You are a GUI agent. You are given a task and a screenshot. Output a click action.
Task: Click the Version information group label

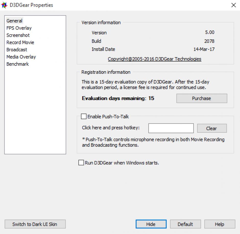101,22
